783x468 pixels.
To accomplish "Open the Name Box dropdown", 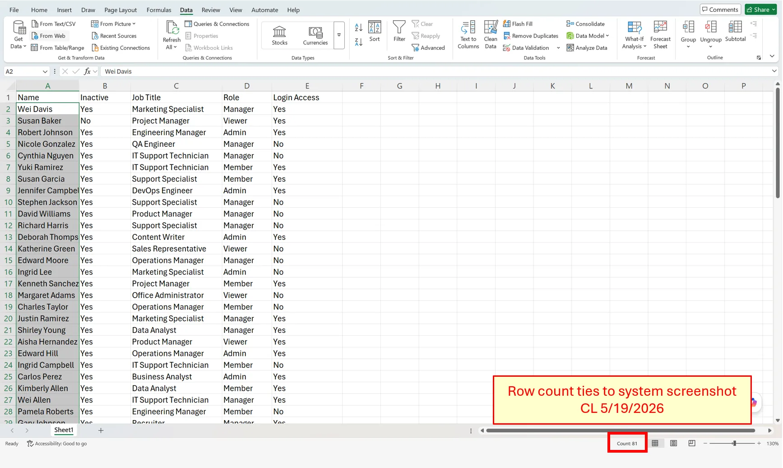I will pyautogui.click(x=45, y=71).
